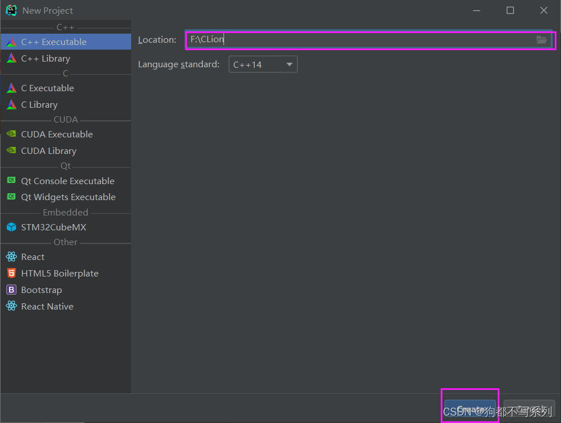Select the STM32CubeMX label
The height and width of the screenshot is (423, 561).
click(54, 227)
